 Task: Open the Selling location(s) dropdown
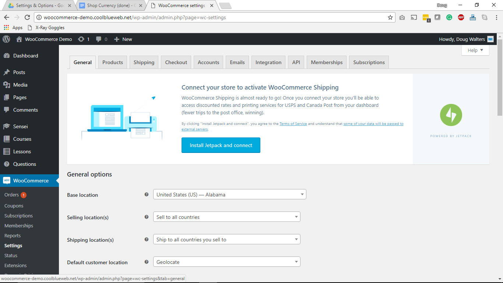[227, 217]
